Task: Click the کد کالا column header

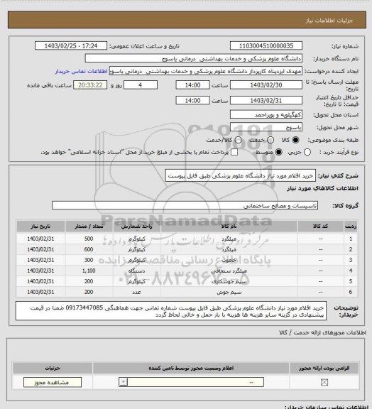Action: pos(320,227)
